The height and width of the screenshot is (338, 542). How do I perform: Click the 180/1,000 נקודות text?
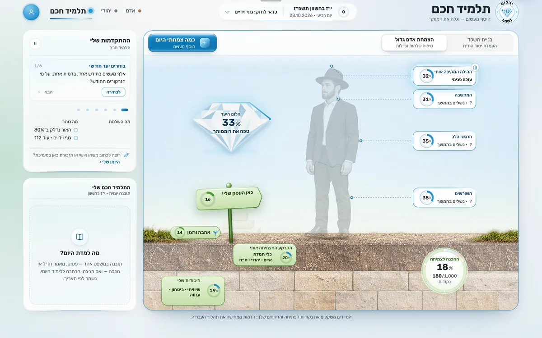point(444,279)
